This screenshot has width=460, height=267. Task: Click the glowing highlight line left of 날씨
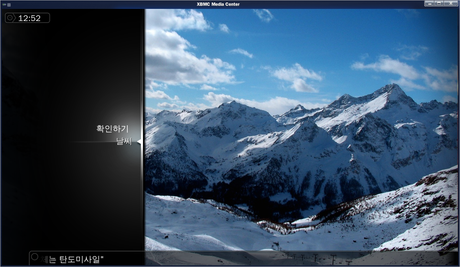point(93,142)
